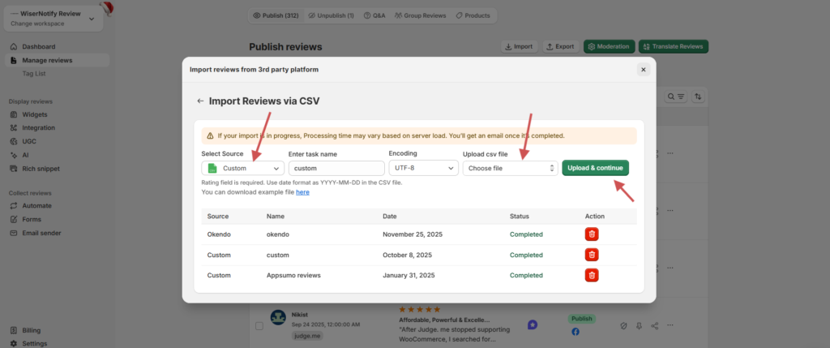
Task: Tick the checkbox next to Nikist's review
Action: point(259,325)
